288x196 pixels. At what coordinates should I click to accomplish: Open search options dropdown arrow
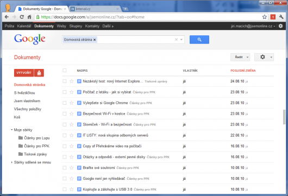point(181,40)
